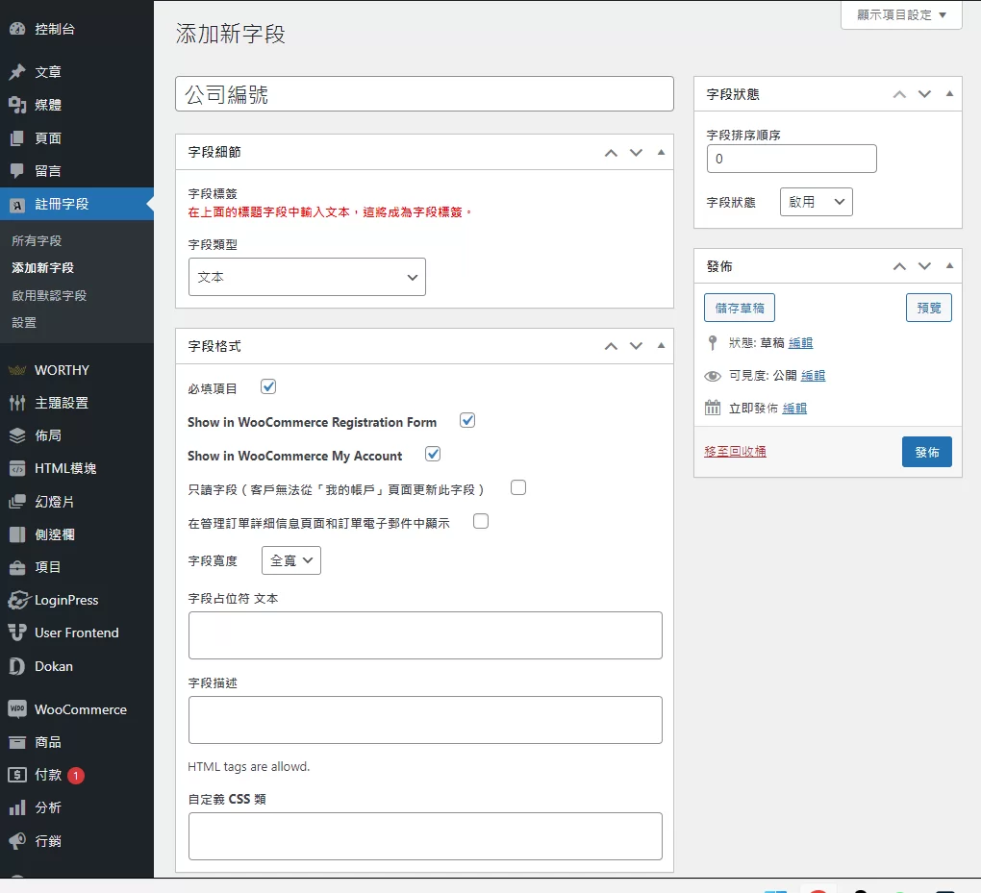Image resolution: width=981 pixels, height=893 pixels.
Task: Click the status pin icon beside 狀態
Action: [712, 343]
